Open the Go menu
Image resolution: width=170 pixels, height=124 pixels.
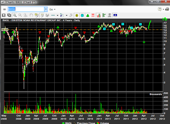click(52, 9)
